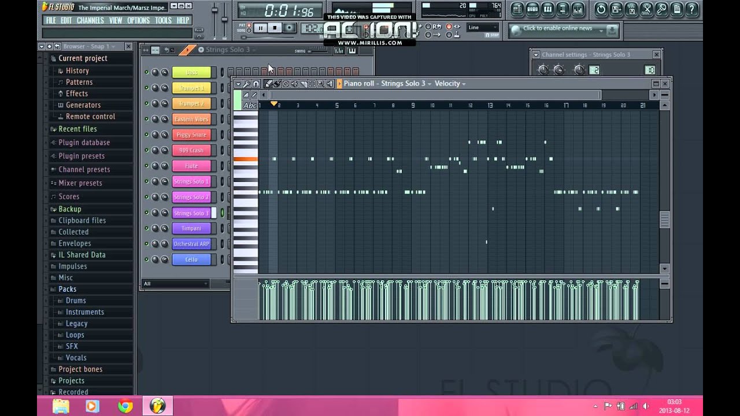
Task: Open the playlist view icon
Action: pos(517,9)
